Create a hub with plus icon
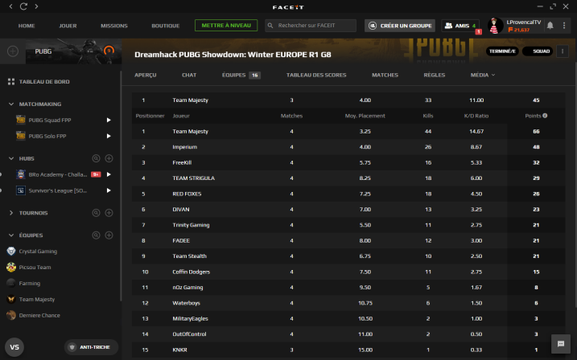The height and width of the screenshot is (360, 577). 109,158
